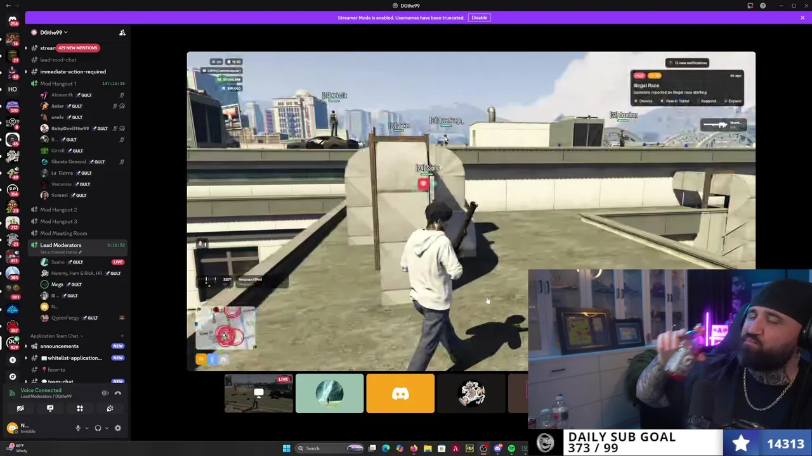Toggle camera on in voice panel
This screenshot has height=456, width=812.
click(x=20, y=408)
